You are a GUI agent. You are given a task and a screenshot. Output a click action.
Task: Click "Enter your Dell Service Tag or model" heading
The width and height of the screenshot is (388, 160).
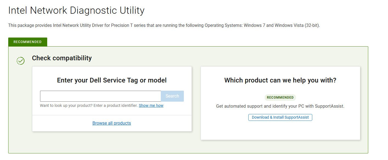[x=112, y=80]
